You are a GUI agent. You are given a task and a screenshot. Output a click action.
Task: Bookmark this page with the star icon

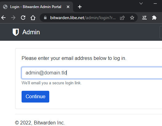pos(132,18)
